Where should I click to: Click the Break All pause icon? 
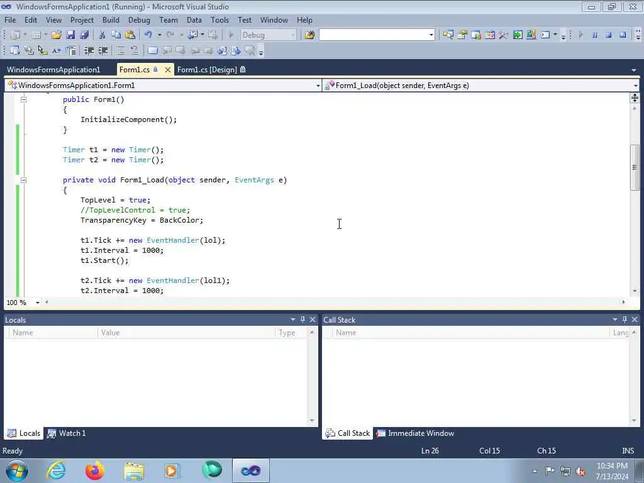pos(595,35)
